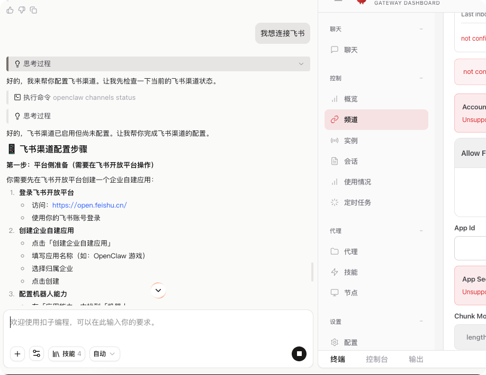Collapse the 控制 sidebar section
The image size is (486, 375).
tap(421, 78)
